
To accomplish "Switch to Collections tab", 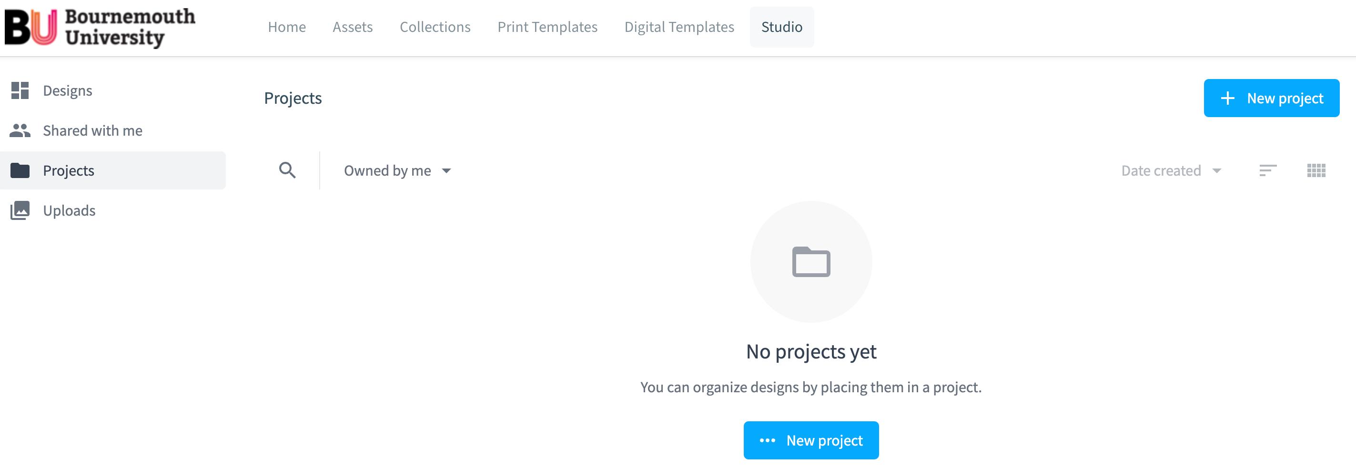I will pyautogui.click(x=435, y=27).
